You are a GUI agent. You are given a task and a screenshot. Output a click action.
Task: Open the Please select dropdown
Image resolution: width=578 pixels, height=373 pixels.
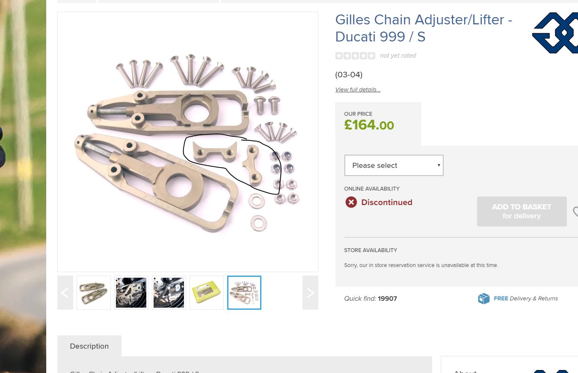[x=394, y=165]
